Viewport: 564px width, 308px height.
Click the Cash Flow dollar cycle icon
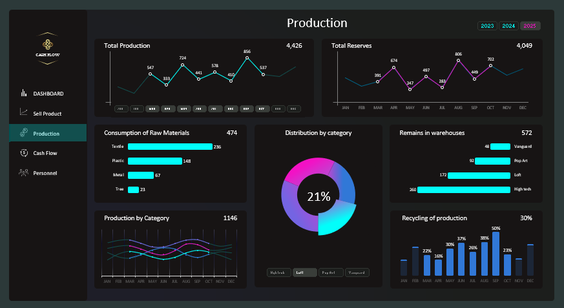coord(23,153)
